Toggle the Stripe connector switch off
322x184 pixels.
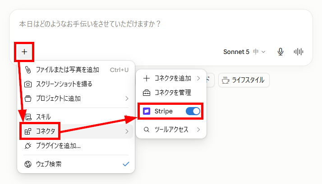coord(193,111)
